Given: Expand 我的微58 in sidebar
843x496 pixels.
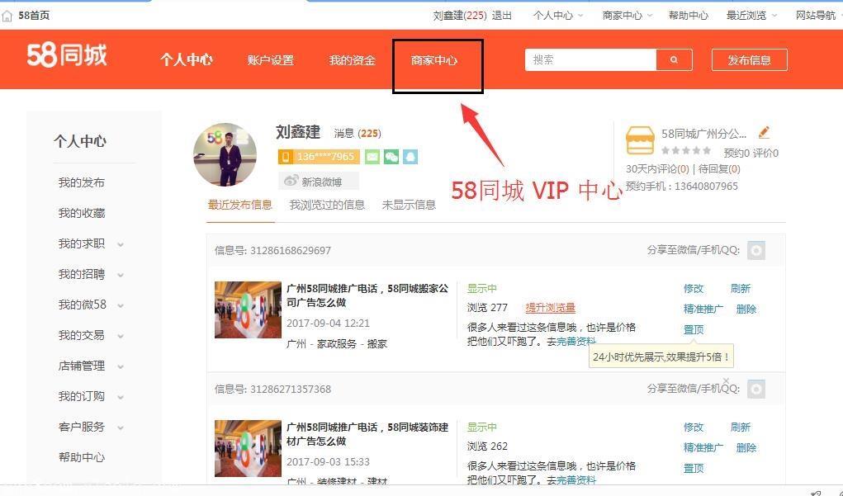Looking at the screenshot, I should click(x=121, y=305).
